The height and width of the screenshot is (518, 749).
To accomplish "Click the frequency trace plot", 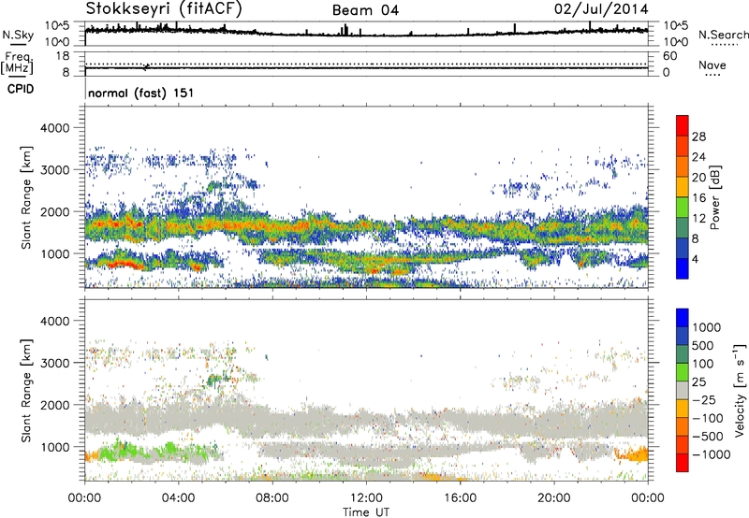I will click(366, 64).
